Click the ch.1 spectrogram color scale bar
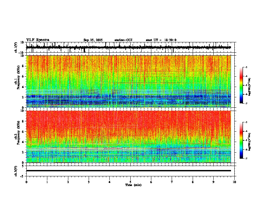Viewport: 264px width, 204px height. click(x=241, y=85)
